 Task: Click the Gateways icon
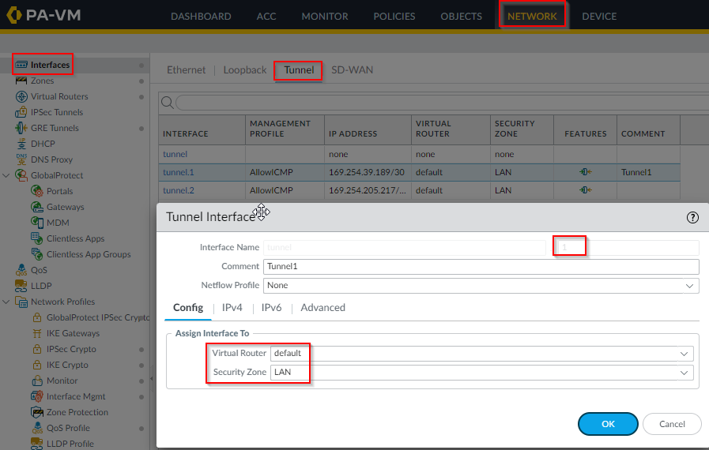pyautogui.click(x=37, y=207)
